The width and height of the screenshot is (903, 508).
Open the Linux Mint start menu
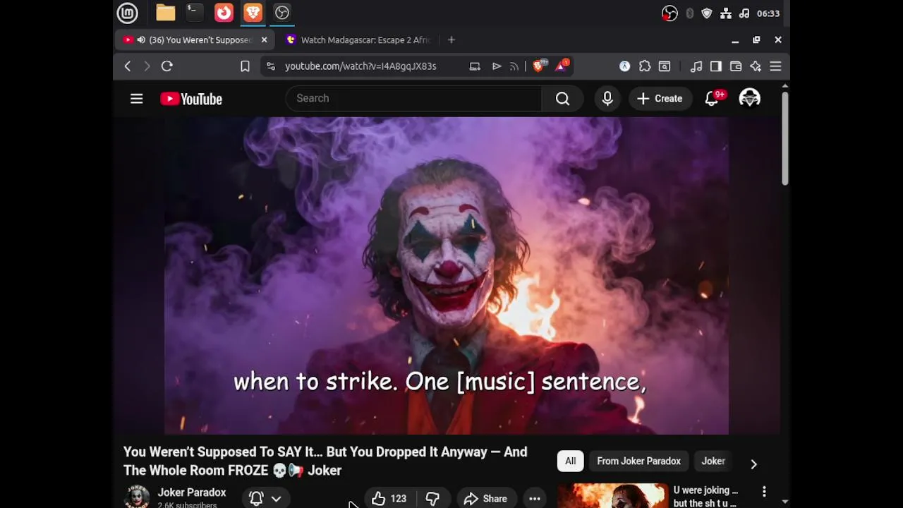[x=127, y=13]
